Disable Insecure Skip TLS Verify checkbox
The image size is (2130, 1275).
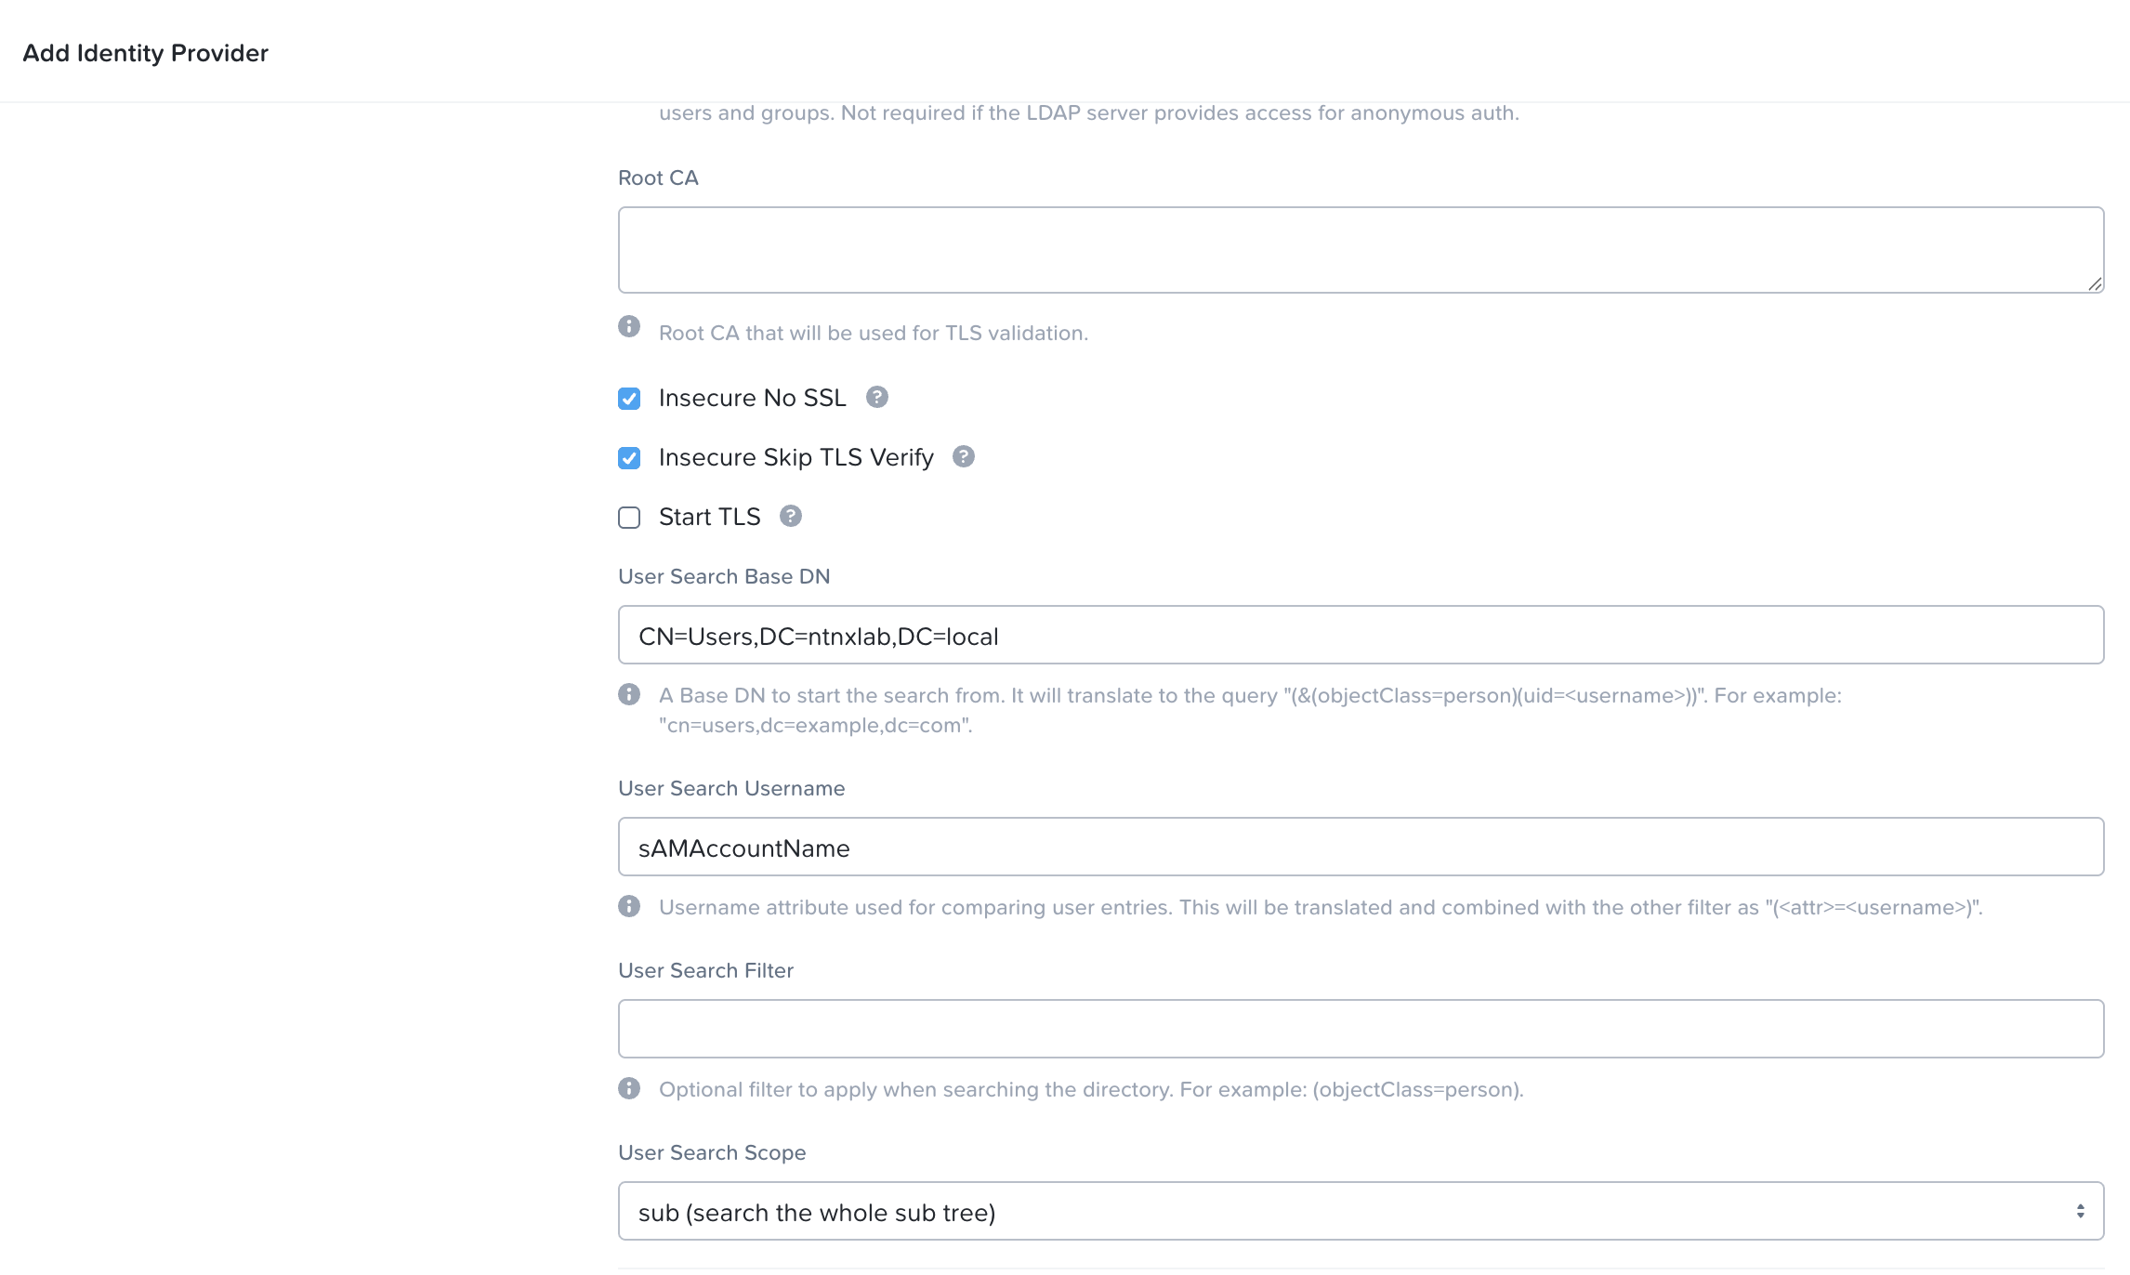click(629, 458)
